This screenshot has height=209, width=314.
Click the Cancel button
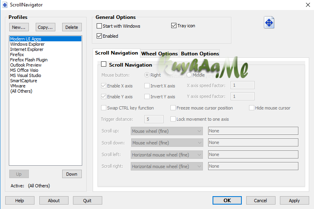point(261,201)
